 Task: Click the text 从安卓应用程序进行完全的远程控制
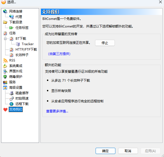coord(77,101)
